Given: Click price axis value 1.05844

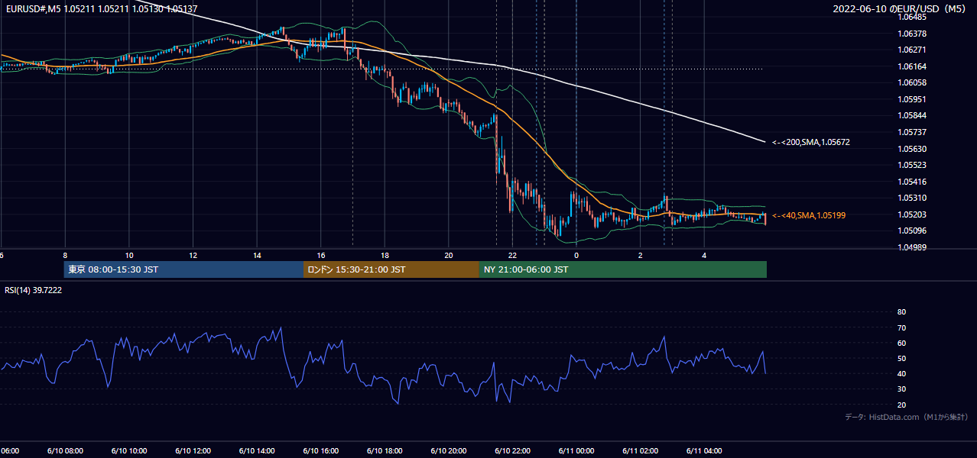Looking at the screenshot, I should coord(912,116).
